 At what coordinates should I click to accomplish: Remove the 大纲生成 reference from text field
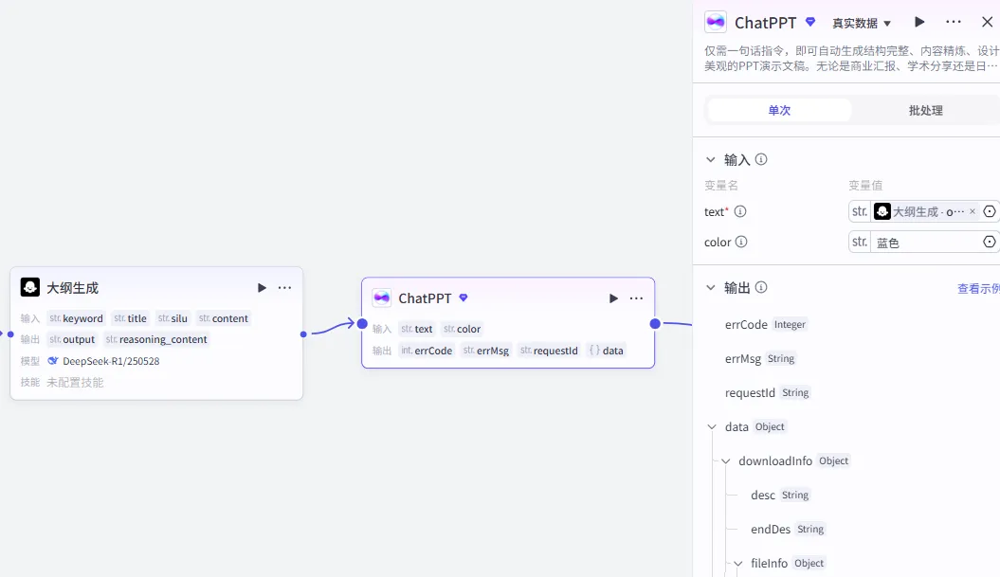point(972,211)
